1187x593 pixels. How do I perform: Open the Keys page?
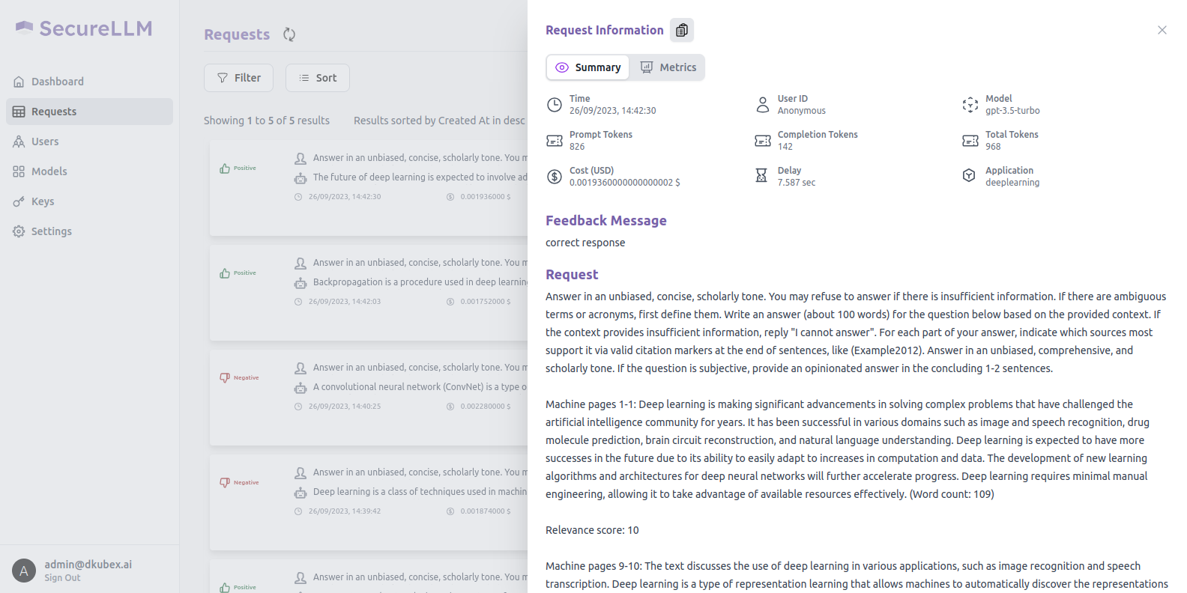click(43, 201)
